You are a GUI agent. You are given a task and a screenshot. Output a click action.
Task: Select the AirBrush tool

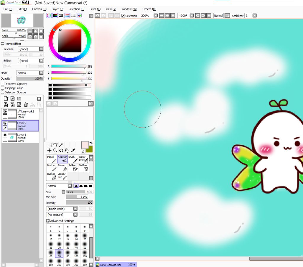(x=62, y=159)
